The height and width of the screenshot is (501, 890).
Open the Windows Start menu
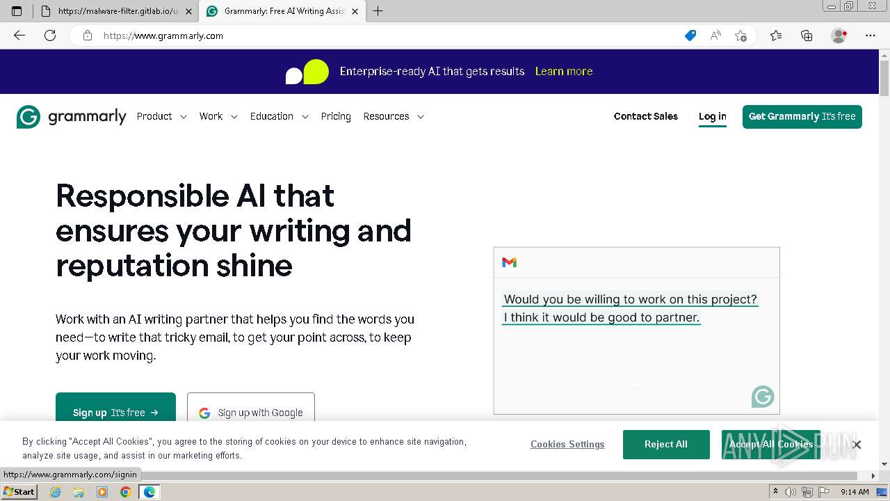pyautogui.click(x=19, y=492)
